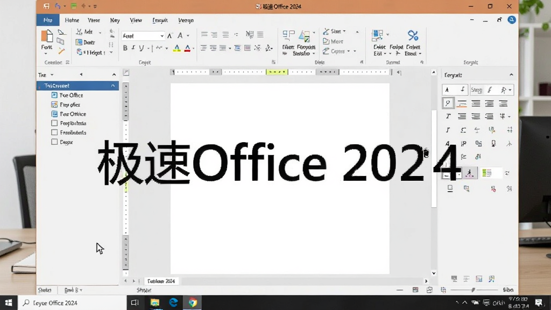Click the Size scissors icon
Viewport: 551px width, 310px height.
pyautogui.click(x=326, y=31)
